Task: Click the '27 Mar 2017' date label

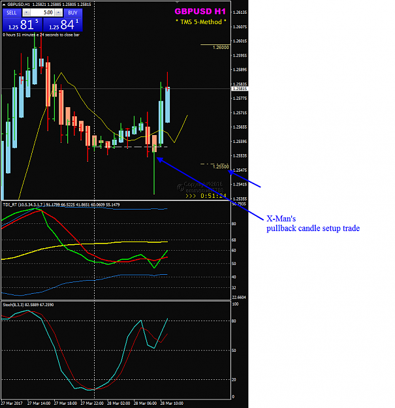Action: 12,403
